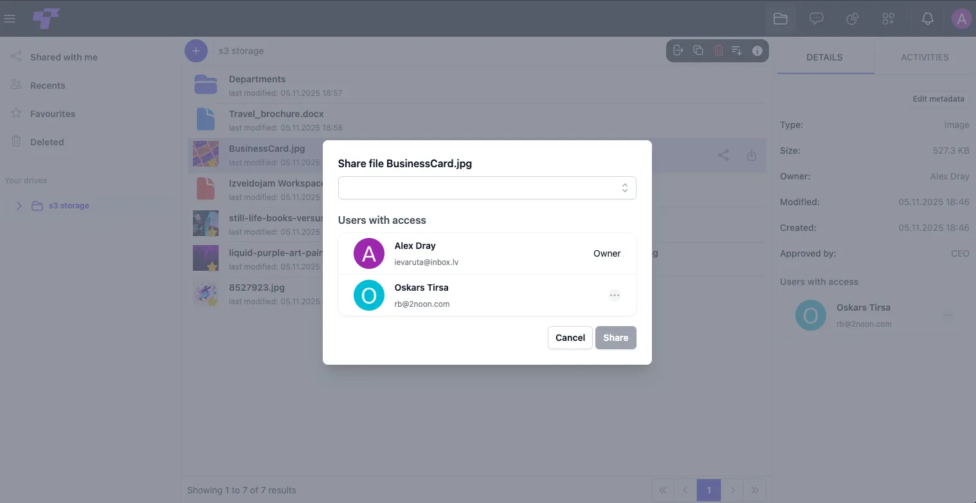976x503 pixels.
Task: Click the share icon on BusinessCard.jpg row
Action: [723, 155]
